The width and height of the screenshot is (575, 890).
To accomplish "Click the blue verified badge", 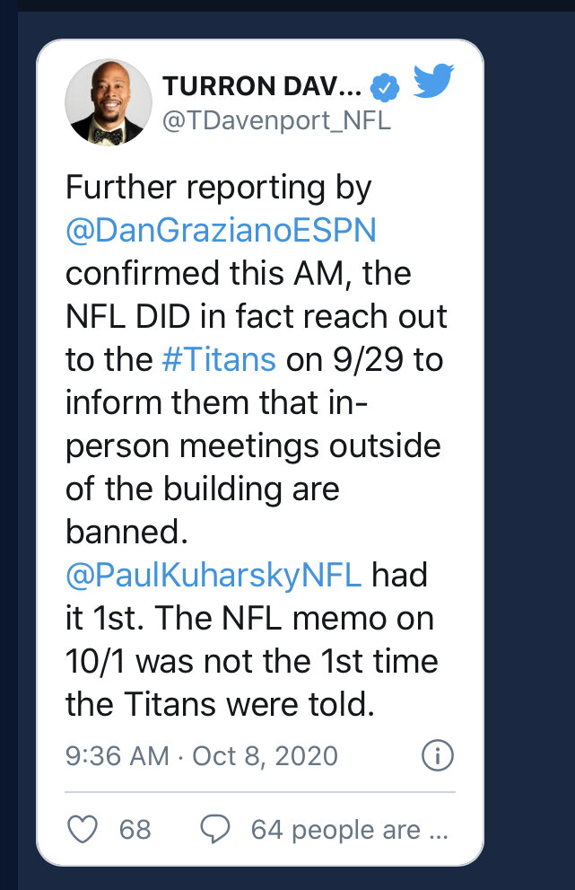I will pos(385,87).
